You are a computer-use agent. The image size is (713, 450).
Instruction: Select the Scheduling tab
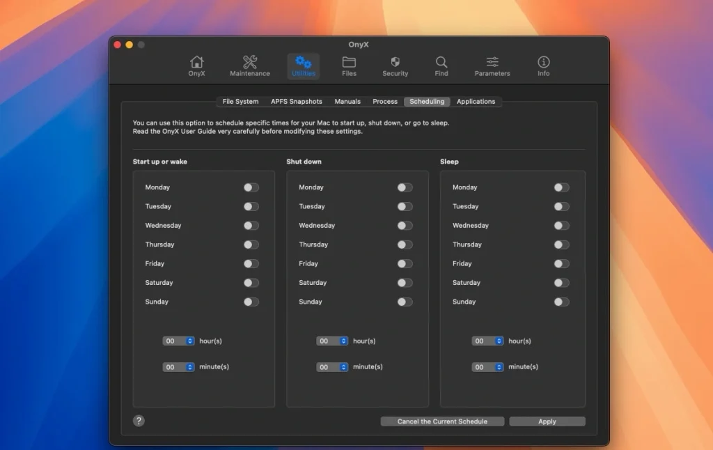427,102
